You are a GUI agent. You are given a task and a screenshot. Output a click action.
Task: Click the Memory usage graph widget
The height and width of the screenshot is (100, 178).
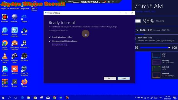tap(156, 62)
